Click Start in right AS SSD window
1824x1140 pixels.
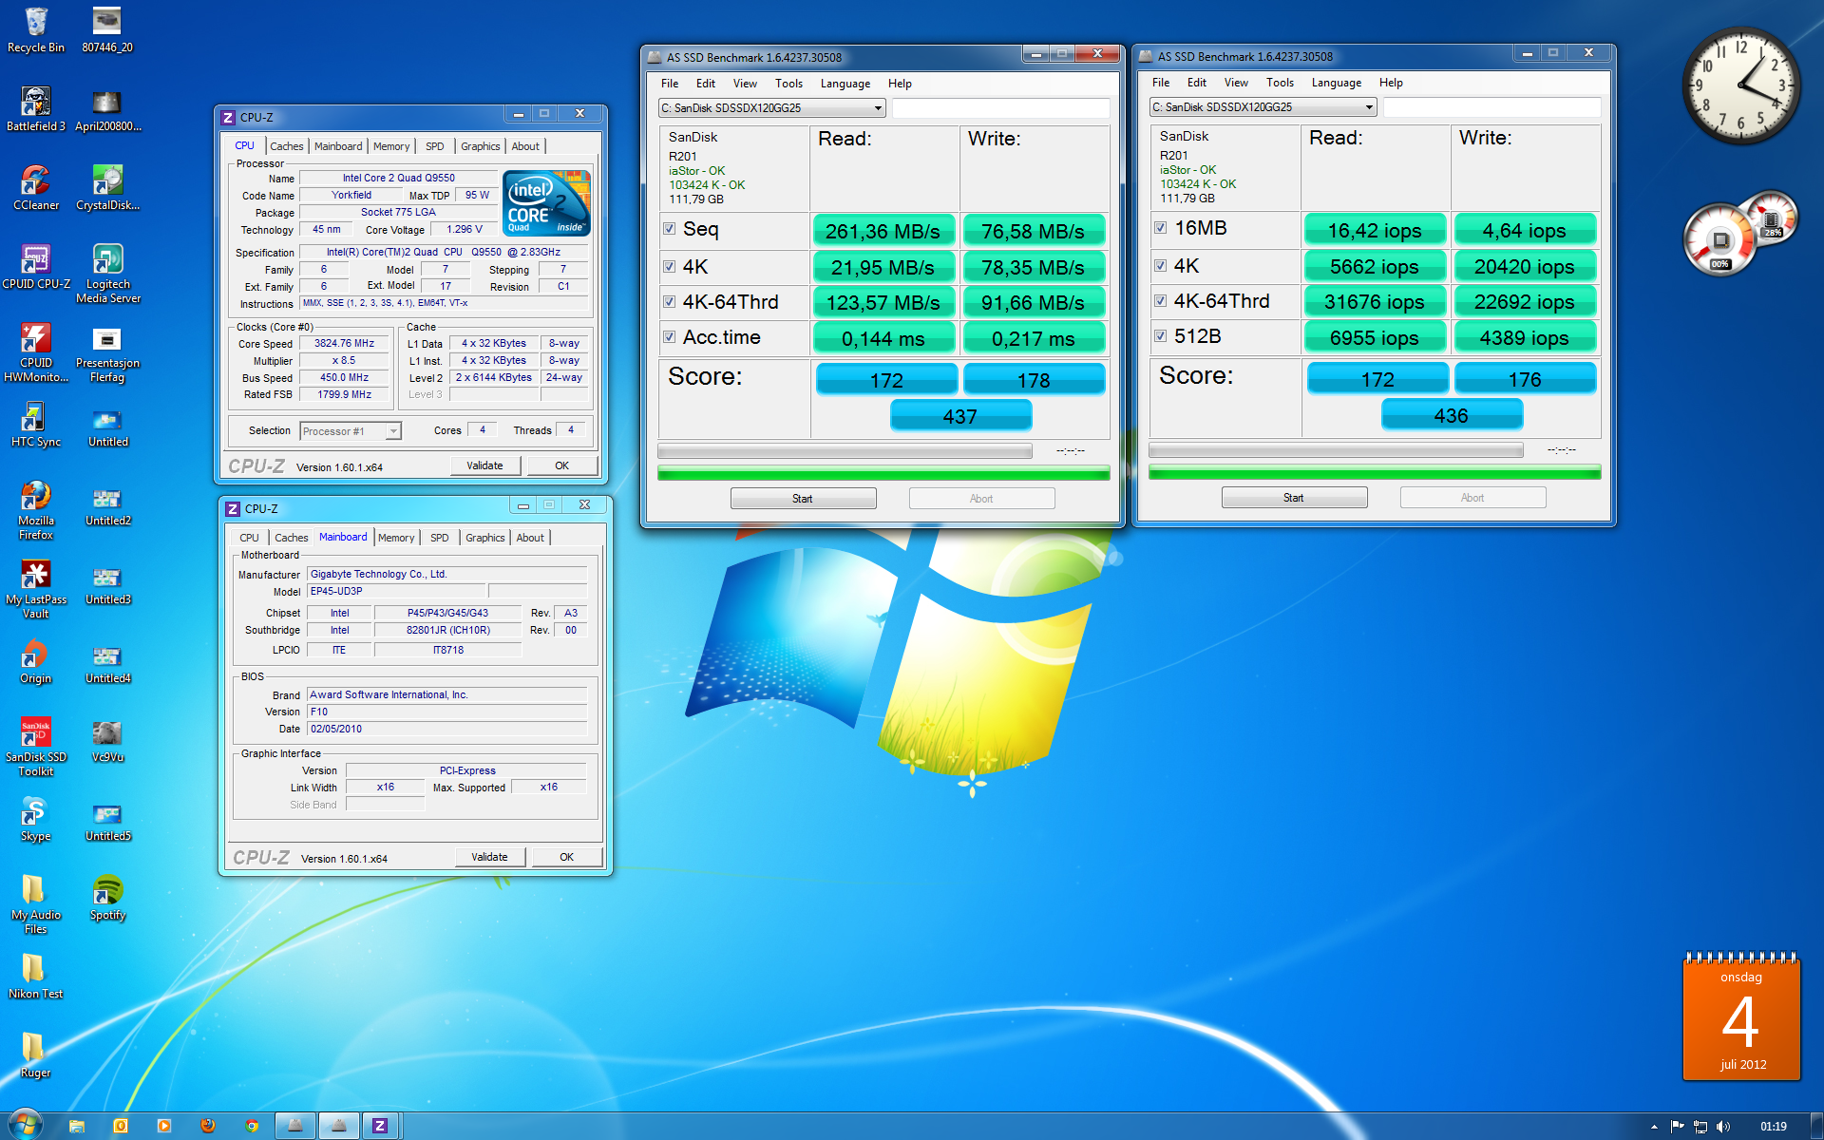pyautogui.click(x=1294, y=498)
